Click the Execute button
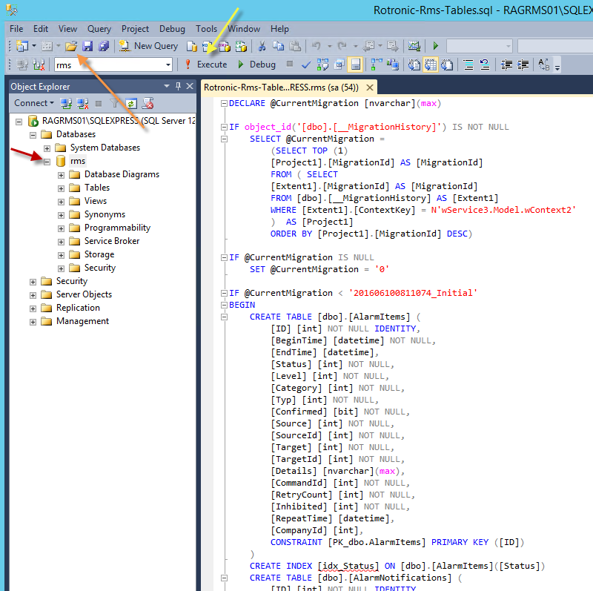This screenshot has height=591, width=593. click(x=206, y=65)
